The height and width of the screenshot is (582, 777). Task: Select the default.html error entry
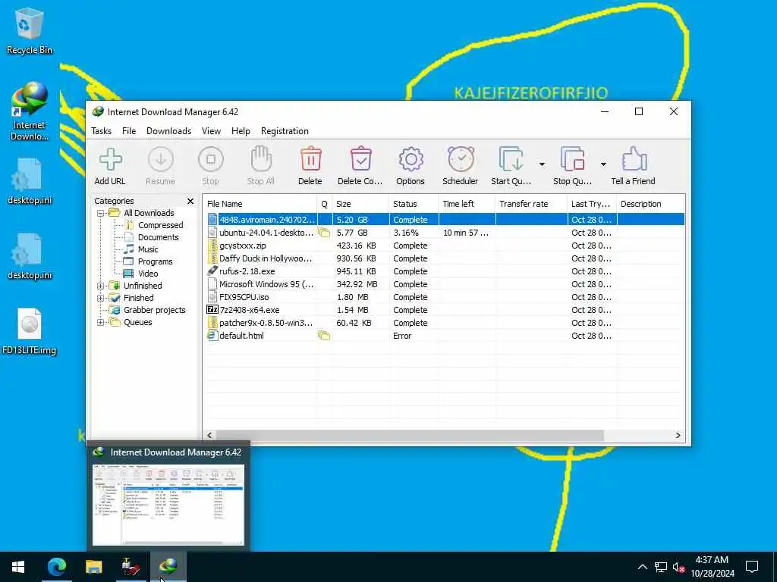click(445, 336)
